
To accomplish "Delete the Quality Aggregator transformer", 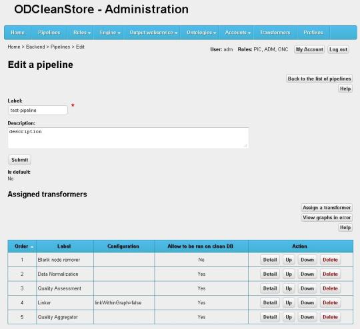I will click(x=330, y=317).
